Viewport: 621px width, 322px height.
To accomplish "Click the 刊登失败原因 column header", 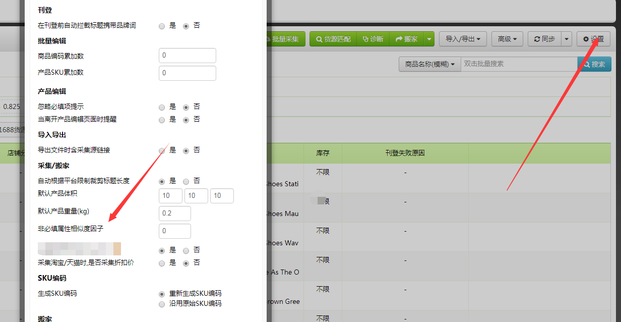I will [405, 153].
